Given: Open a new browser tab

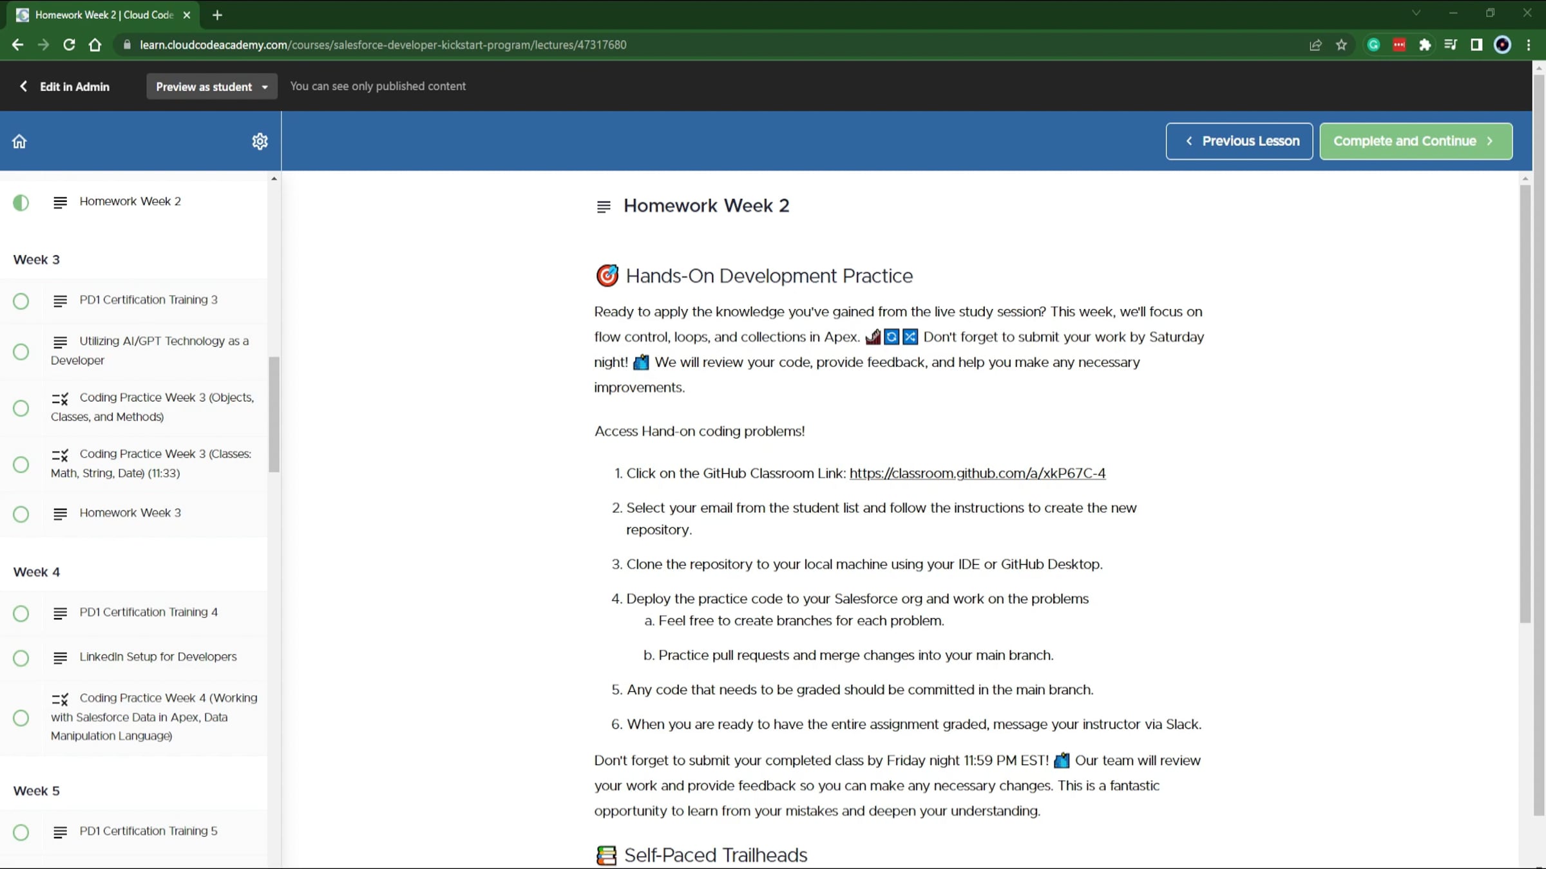Looking at the screenshot, I should (217, 15).
